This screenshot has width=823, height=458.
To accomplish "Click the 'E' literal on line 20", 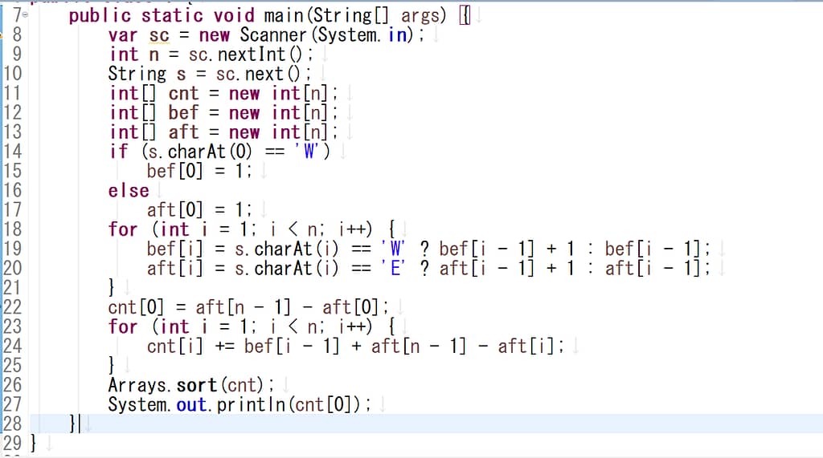I will (x=392, y=269).
